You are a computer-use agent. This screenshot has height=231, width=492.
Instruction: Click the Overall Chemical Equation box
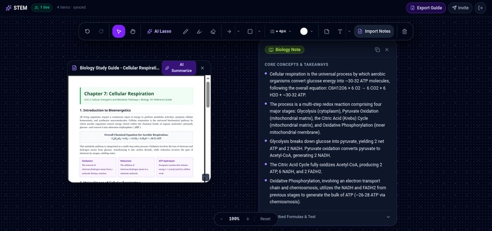tap(136, 137)
